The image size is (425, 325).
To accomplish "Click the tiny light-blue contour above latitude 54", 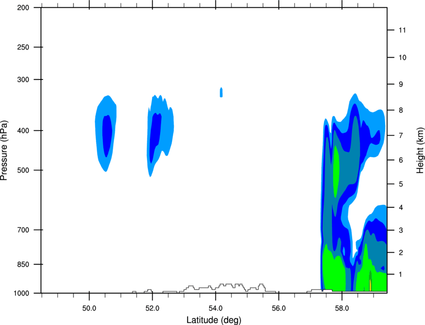I will [221, 92].
